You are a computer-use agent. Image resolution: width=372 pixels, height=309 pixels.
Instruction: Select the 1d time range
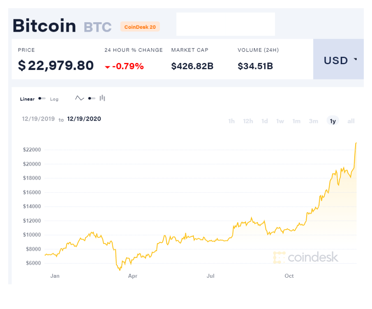pos(265,121)
